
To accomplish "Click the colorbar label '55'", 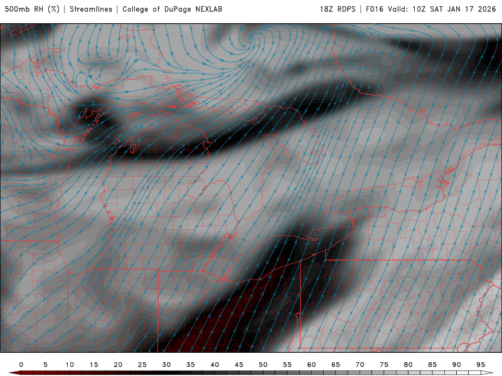I will click(287, 365).
